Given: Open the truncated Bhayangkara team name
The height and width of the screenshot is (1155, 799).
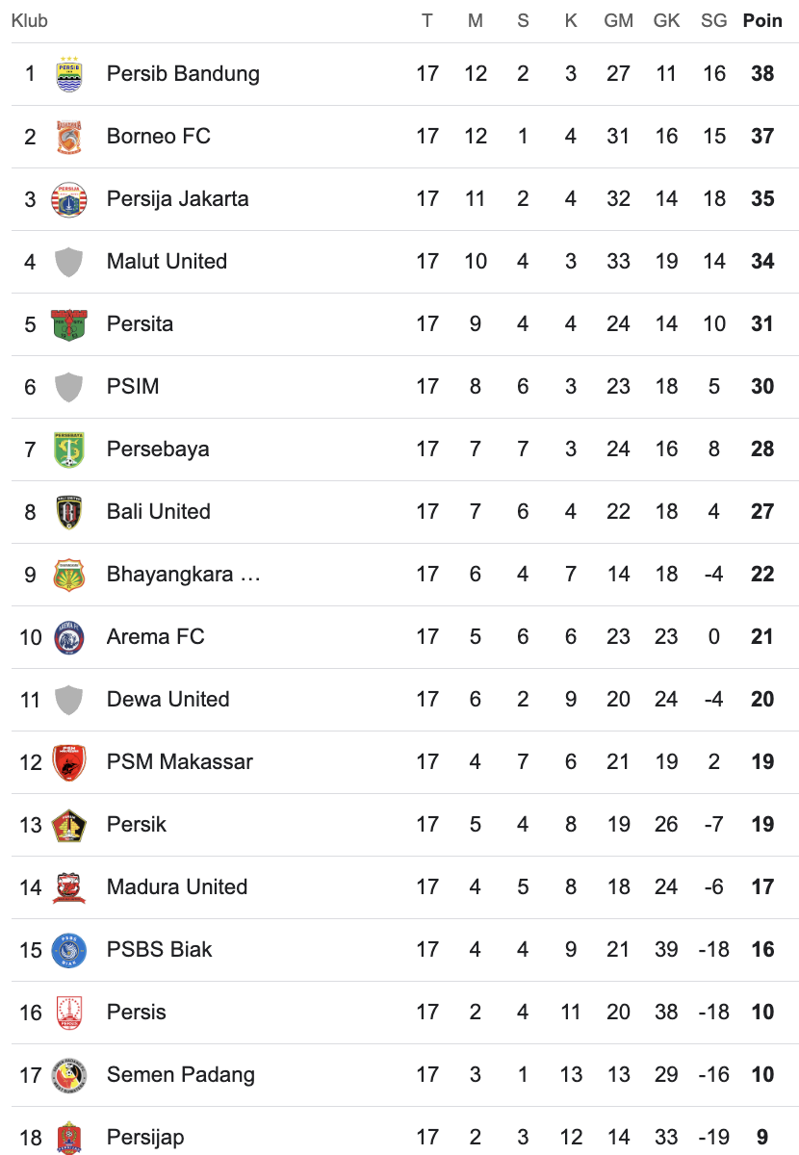Looking at the screenshot, I should [x=183, y=574].
